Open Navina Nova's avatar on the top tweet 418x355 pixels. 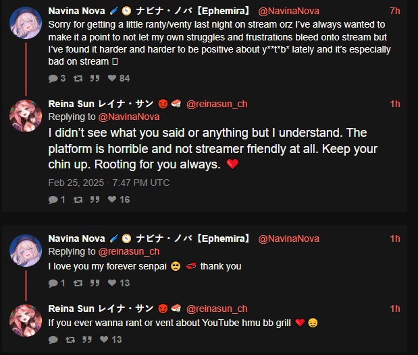click(x=26, y=24)
